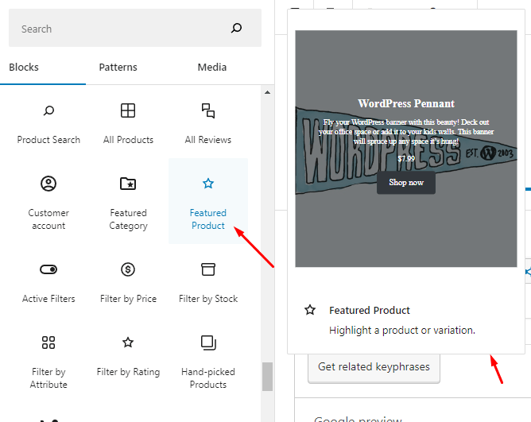
Task: Insert the All Products grid block
Action: [128, 122]
